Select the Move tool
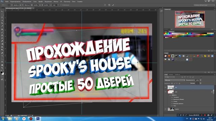The width and height of the screenshot is (216, 121). coord(2,11)
